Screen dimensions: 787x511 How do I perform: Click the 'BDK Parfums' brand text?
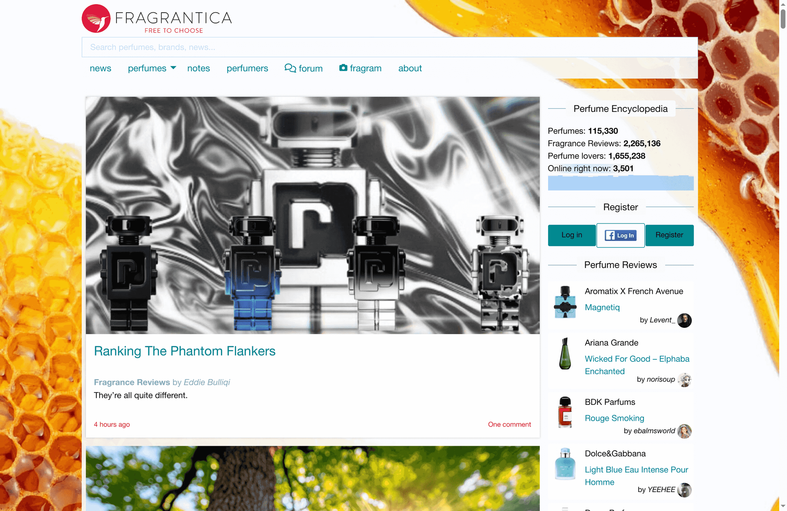[610, 402]
